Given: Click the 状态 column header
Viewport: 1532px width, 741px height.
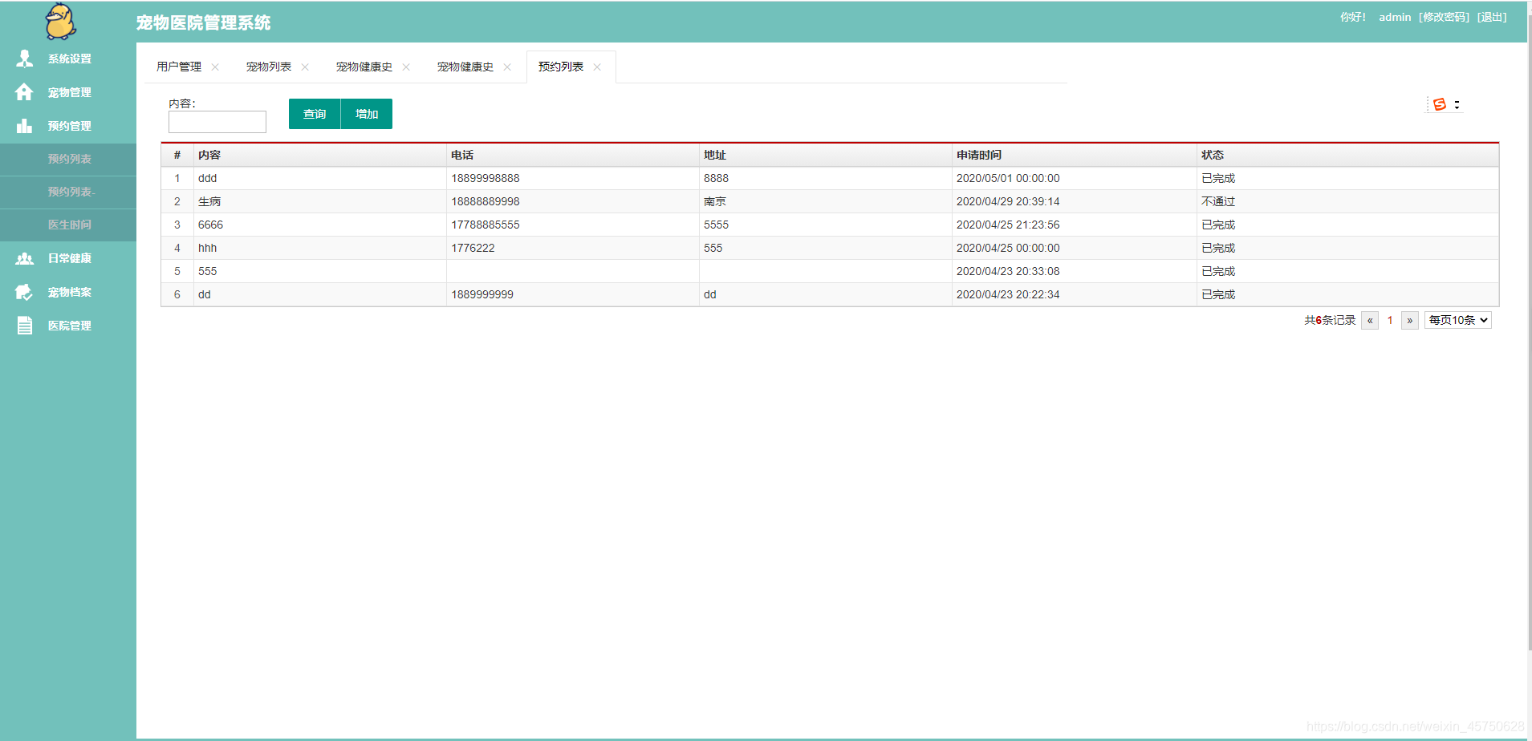Looking at the screenshot, I should (x=1348, y=155).
